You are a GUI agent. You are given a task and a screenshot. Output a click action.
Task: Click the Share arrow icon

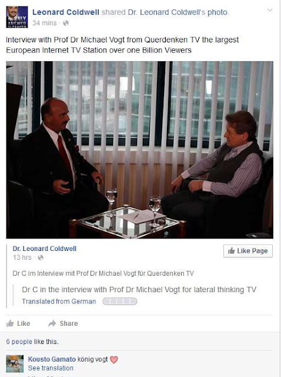(52, 323)
